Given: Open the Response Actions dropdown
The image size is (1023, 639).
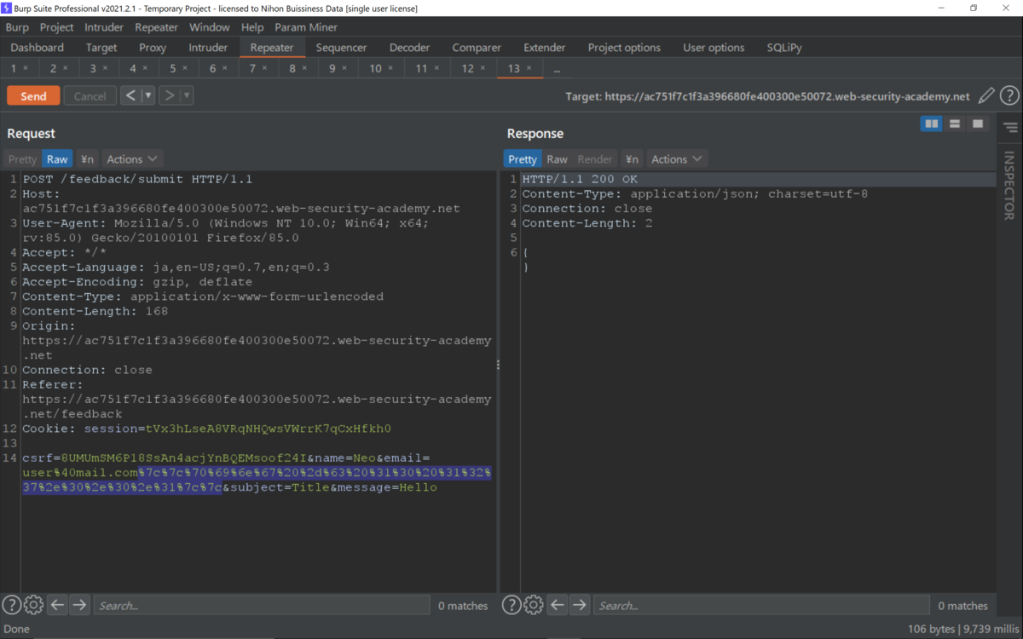Looking at the screenshot, I should point(677,158).
